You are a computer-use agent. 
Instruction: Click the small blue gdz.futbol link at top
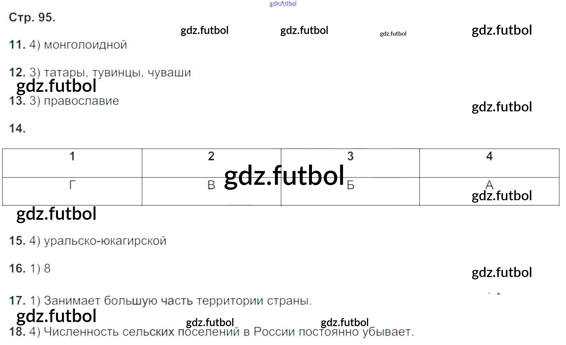[x=283, y=4]
